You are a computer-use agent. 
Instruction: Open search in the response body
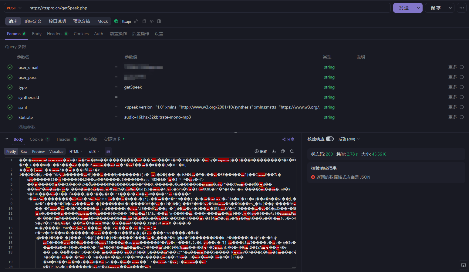[x=292, y=151]
